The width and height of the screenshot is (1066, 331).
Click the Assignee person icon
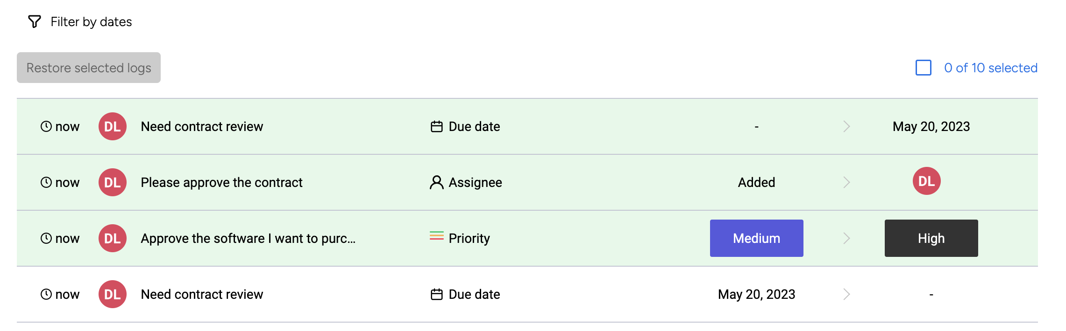(436, 182)
